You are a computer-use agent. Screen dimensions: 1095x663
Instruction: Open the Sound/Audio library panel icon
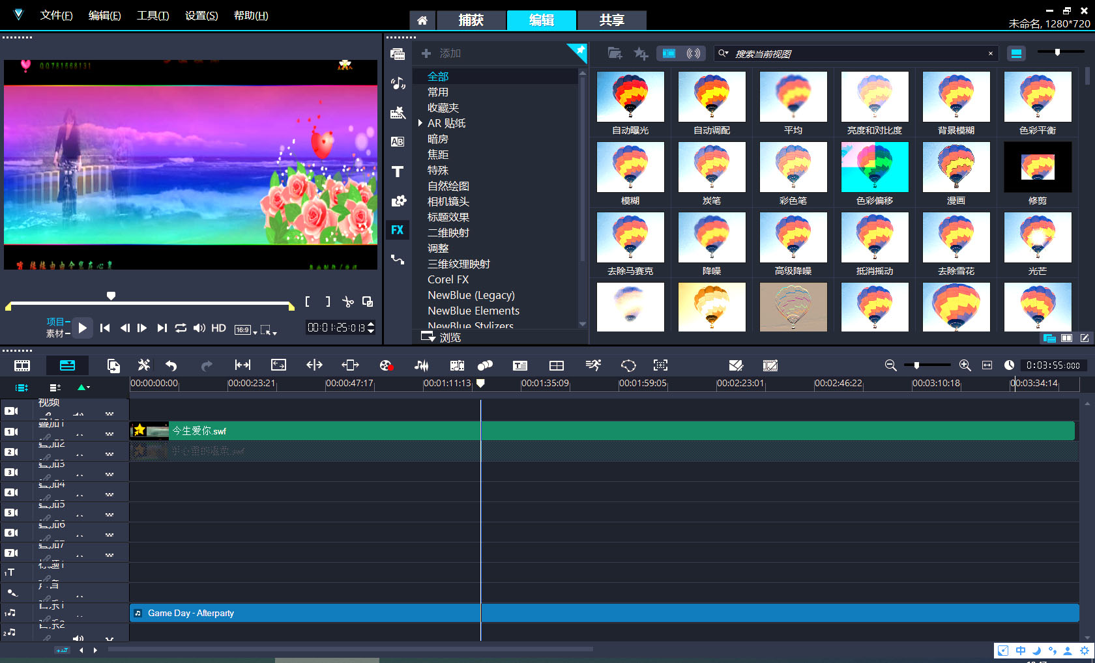tap(398, 83)
